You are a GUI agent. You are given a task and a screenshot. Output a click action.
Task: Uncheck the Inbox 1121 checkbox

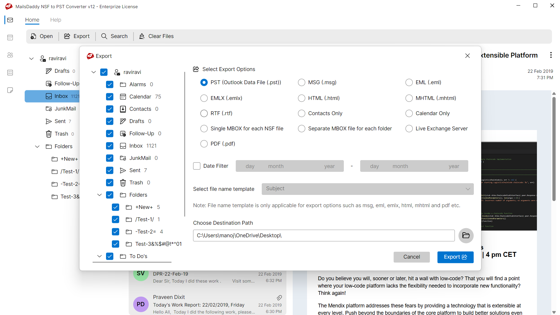[110, 146]
